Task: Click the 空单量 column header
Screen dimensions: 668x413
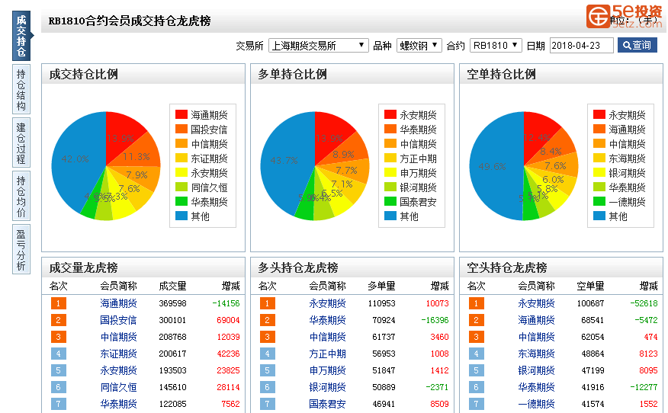Action: click(590, 286)
